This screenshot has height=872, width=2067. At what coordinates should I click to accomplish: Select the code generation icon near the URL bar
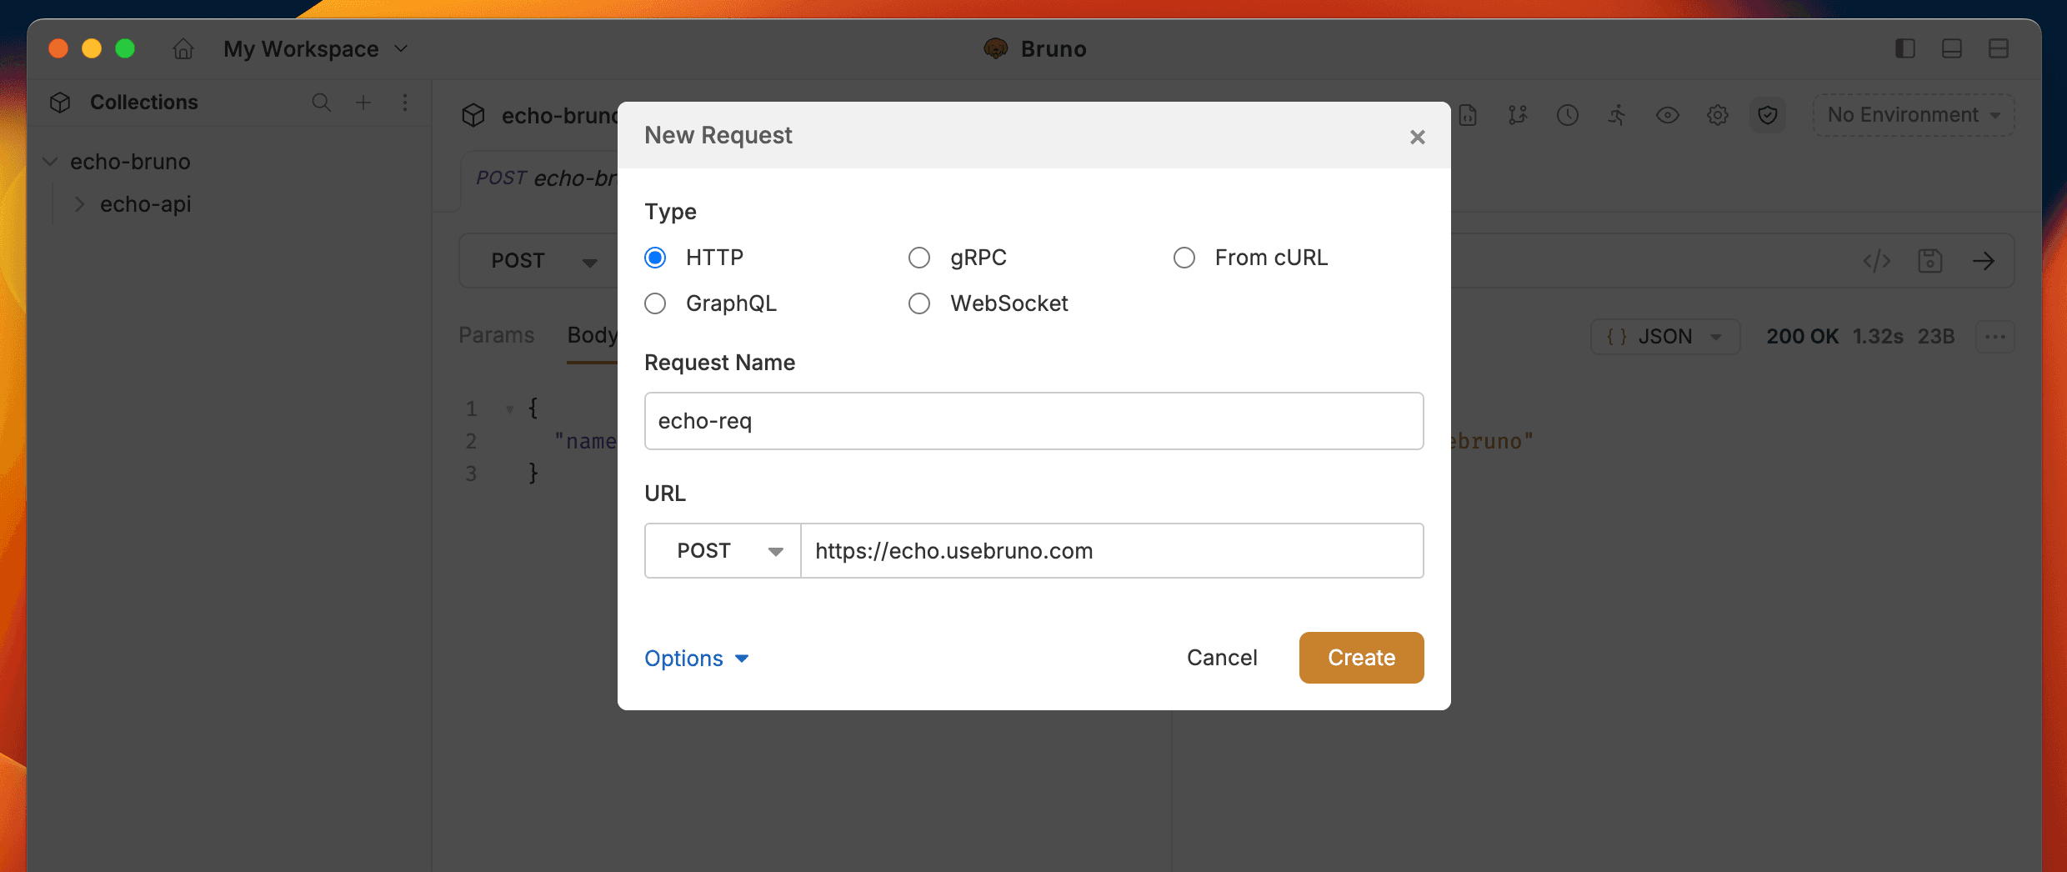1876,260
